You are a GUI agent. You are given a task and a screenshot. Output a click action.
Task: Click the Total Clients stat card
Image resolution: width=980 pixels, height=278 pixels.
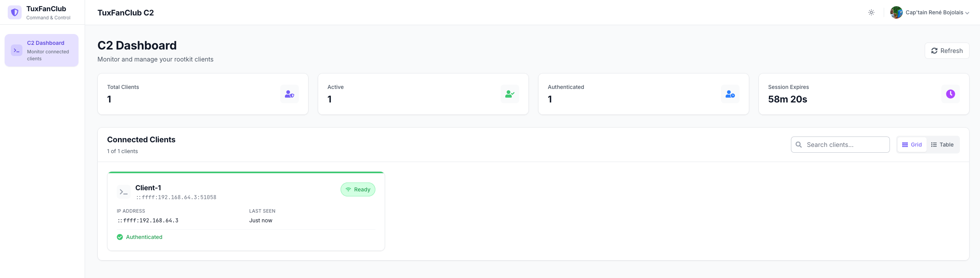pyautogui.click(x=203, y=94)
